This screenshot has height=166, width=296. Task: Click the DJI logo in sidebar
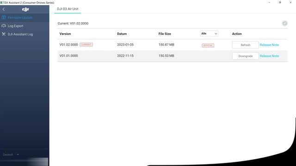(x=25, y=9)
